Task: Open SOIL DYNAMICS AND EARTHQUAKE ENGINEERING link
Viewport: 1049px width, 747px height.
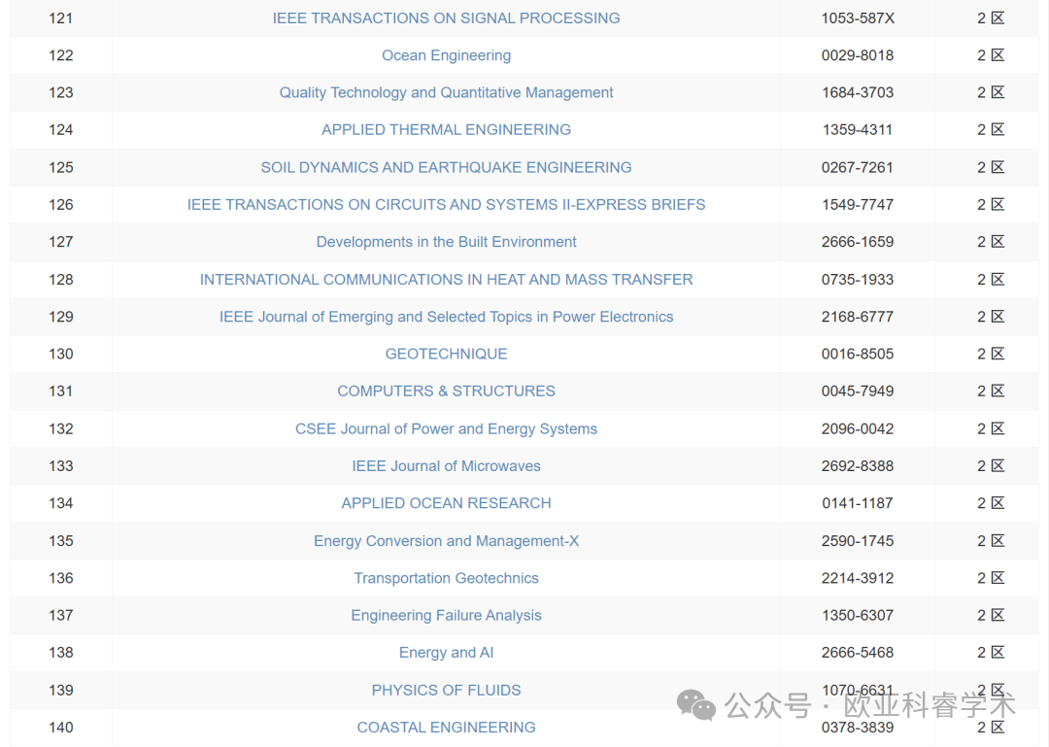Action: coord(446,167)
